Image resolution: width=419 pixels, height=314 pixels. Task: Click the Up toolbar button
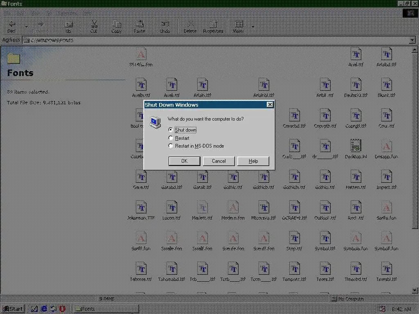68,27
